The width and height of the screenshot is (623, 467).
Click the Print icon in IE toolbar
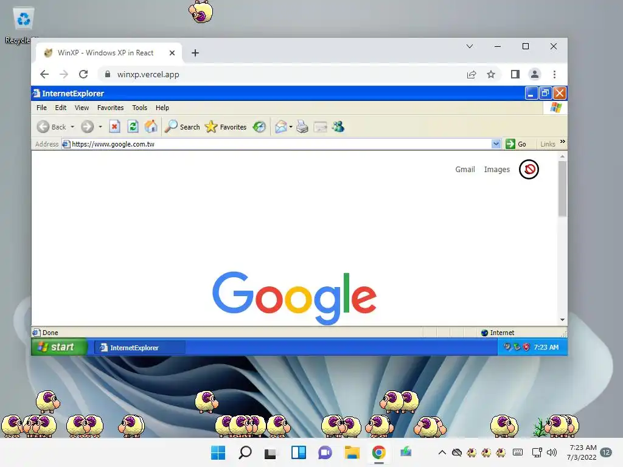click(302, 126)
